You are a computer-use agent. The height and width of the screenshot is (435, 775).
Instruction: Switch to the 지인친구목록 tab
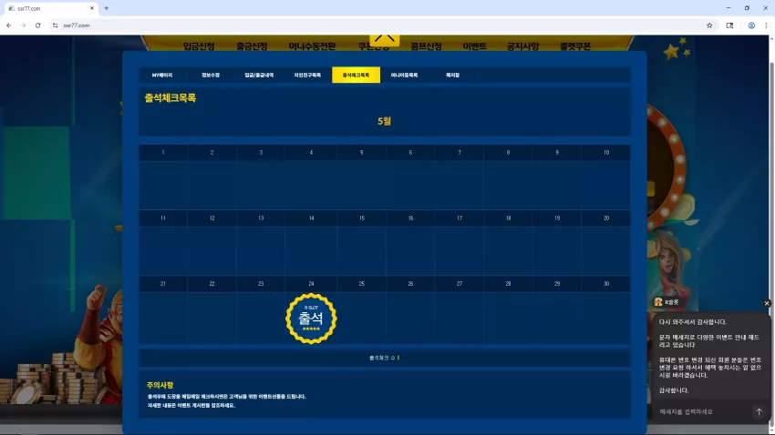point(307,75)
